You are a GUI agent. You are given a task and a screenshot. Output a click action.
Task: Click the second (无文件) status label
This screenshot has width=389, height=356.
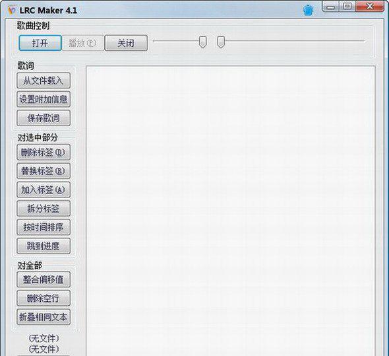(x=44, y=349)
